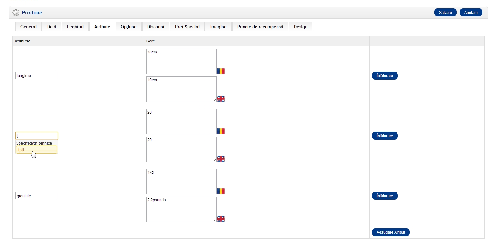Viewport: 495px width, 251px height.
Task: Open the General tab
Action: (x=28, y=27)
